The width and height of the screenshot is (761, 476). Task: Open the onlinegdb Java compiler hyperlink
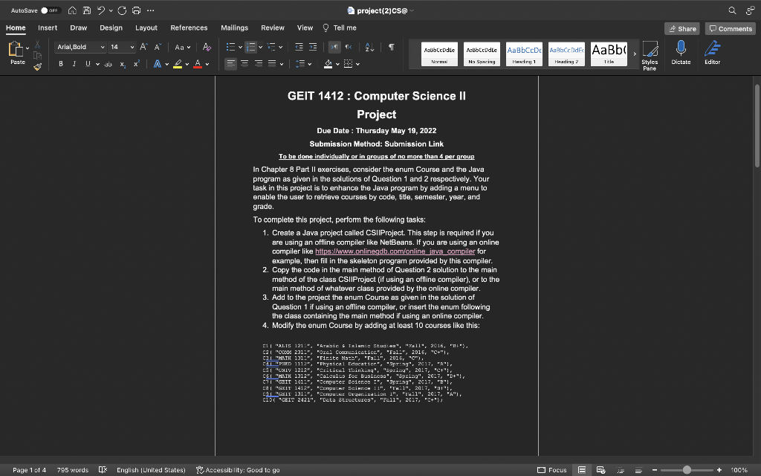coord(395,251)
